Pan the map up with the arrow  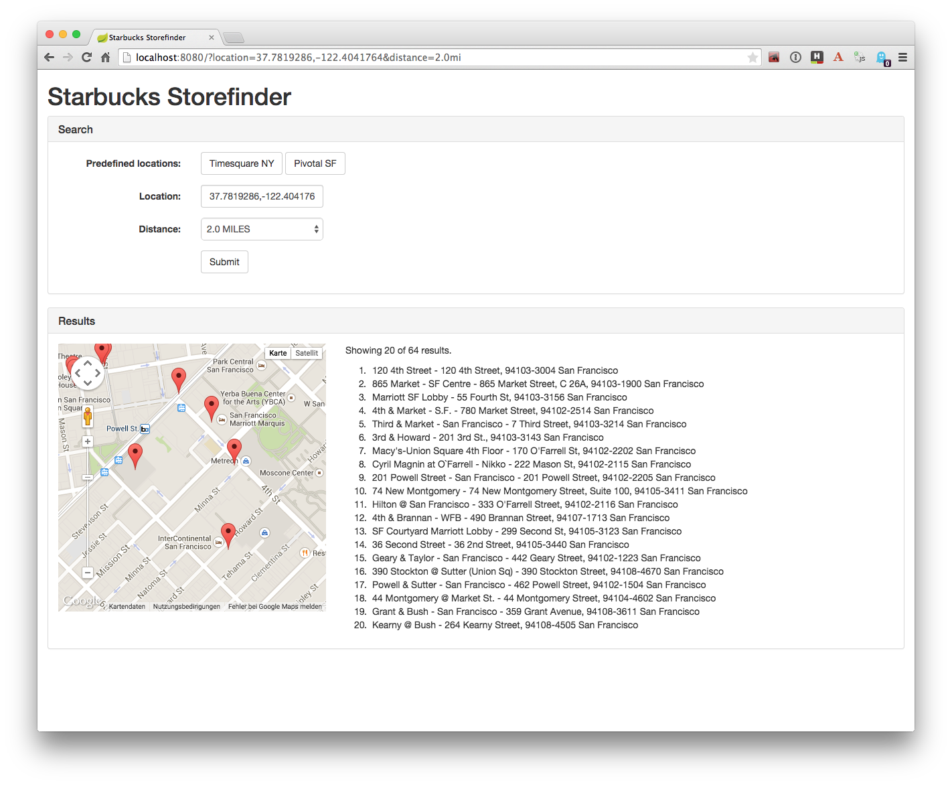(88, 364)
